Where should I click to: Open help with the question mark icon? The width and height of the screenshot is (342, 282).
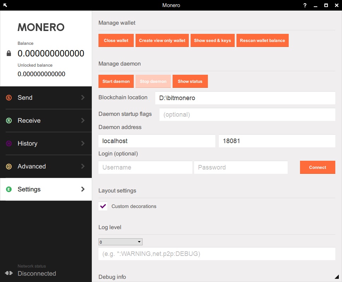click(x=305, y=5)
